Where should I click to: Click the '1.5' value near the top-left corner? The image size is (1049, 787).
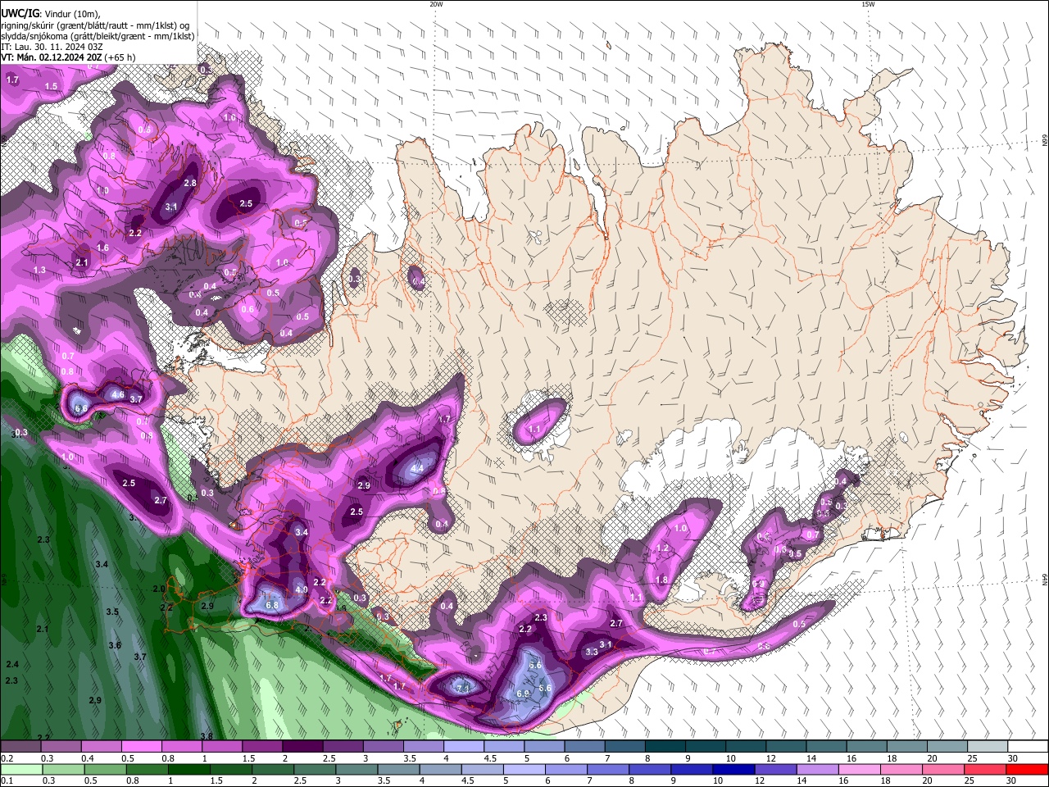click(51, 86)
